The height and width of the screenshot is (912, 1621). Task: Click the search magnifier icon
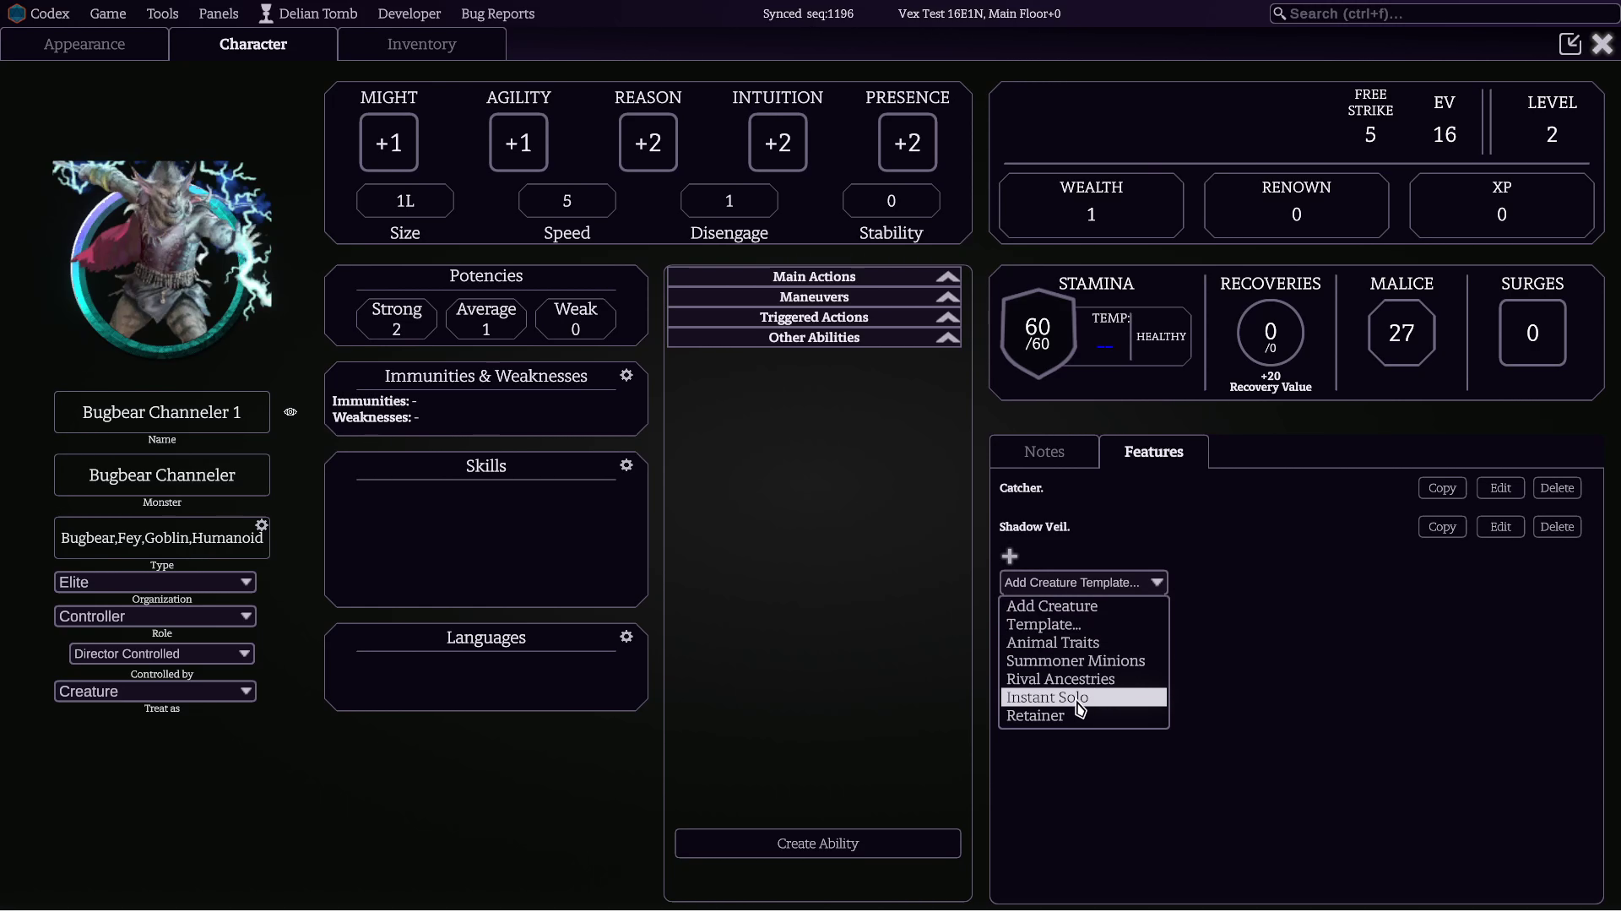(x=1280, y=14)
